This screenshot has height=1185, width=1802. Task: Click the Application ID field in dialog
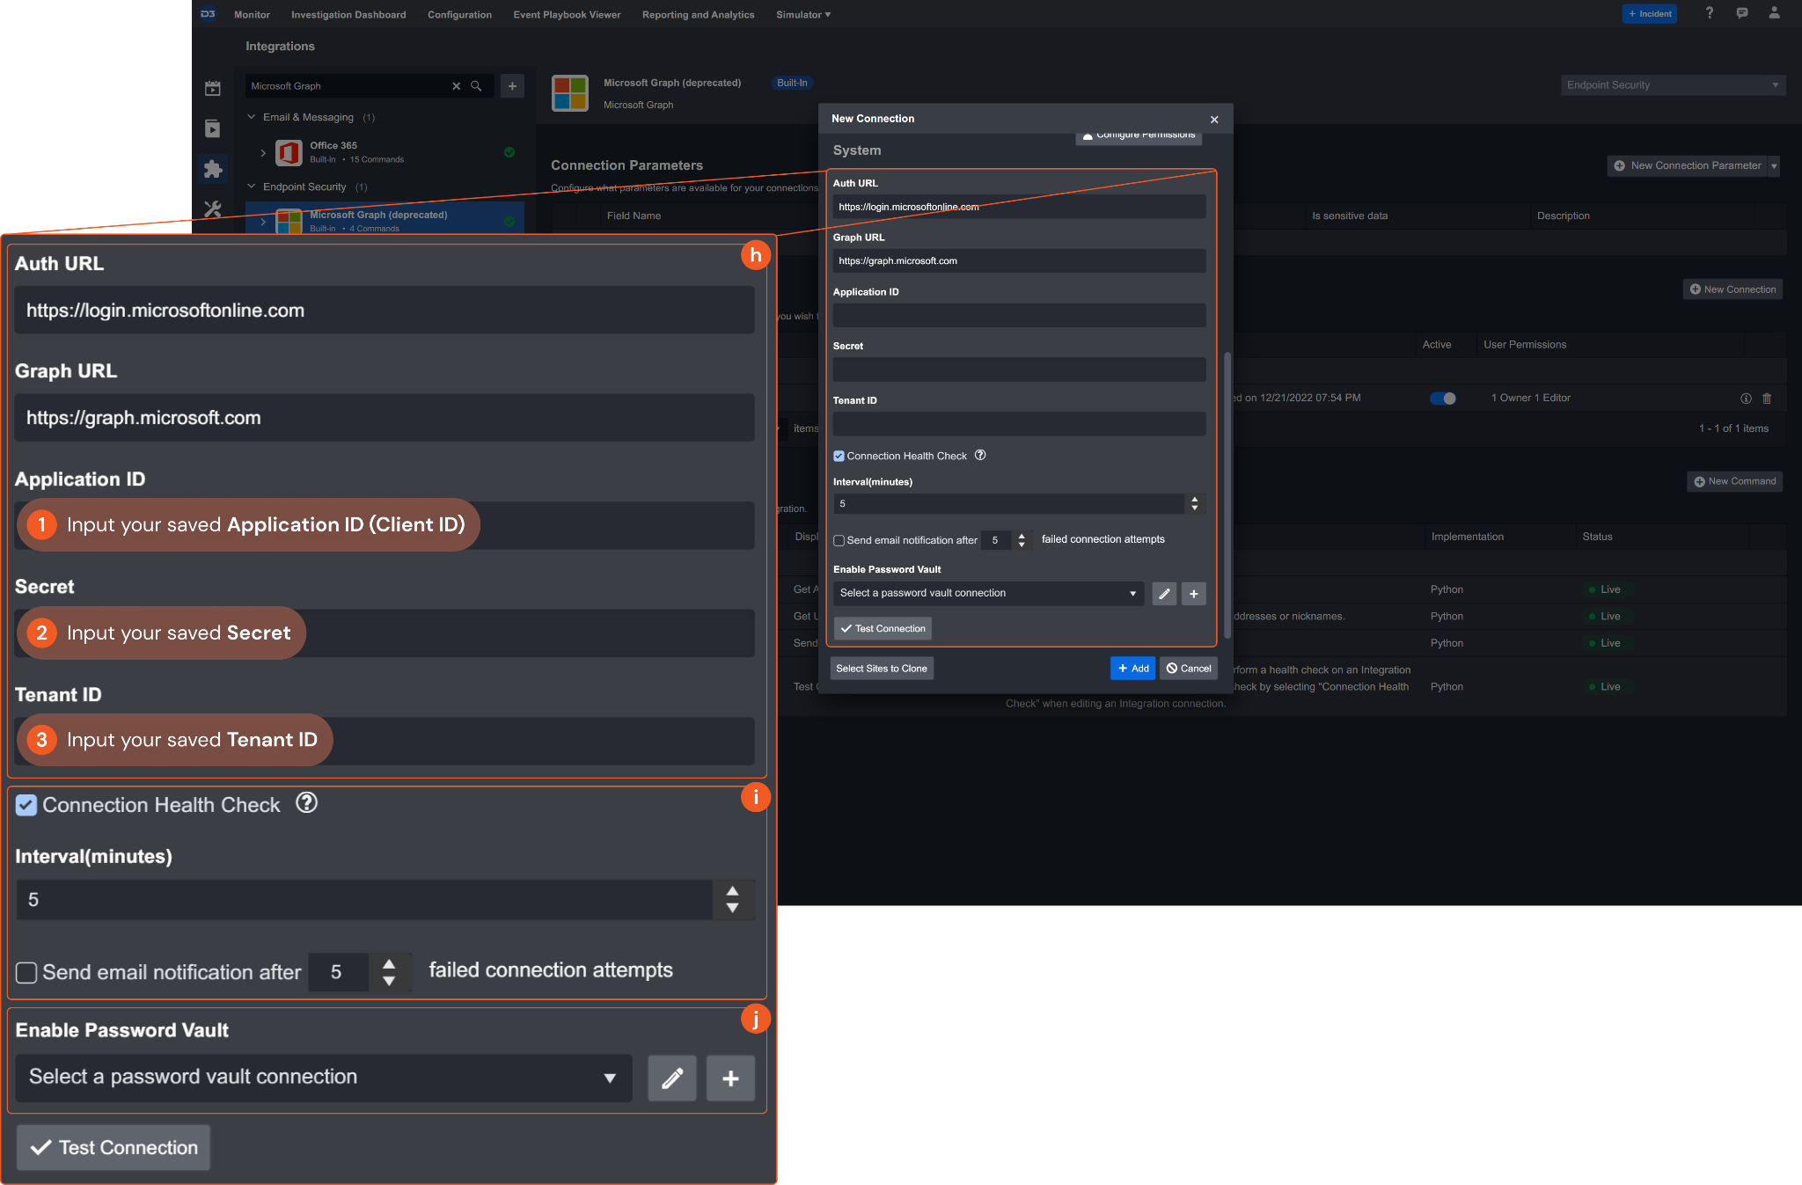tap(1019, 315)
